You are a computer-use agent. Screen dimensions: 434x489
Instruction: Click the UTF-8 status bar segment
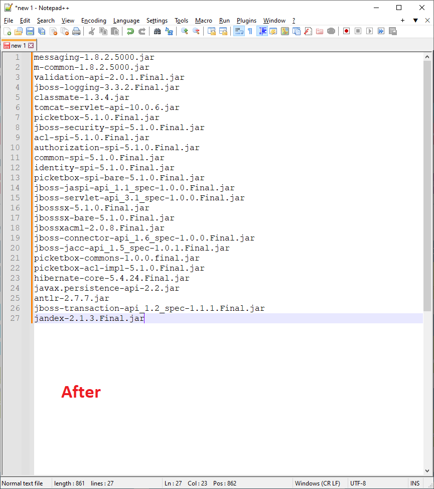358,483
